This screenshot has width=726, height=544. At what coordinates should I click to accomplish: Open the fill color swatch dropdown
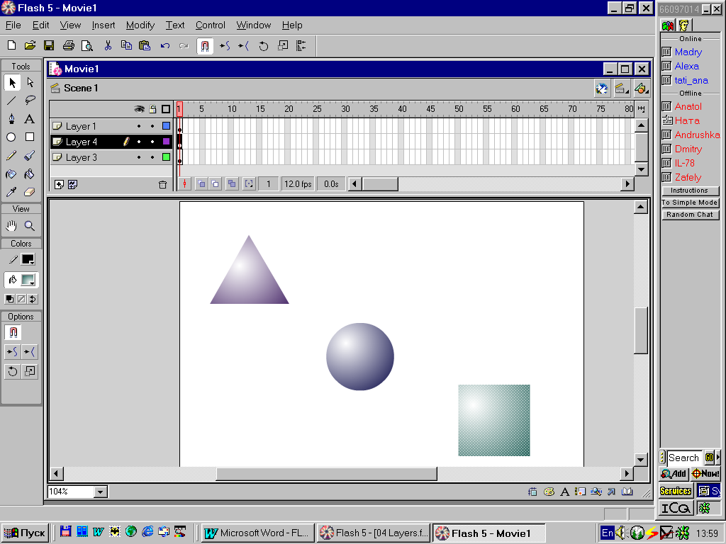(x=28, y=280)
